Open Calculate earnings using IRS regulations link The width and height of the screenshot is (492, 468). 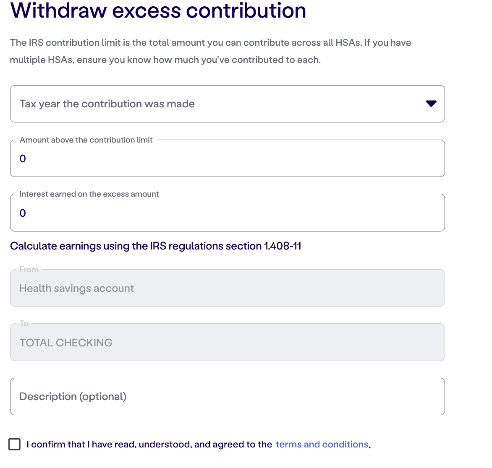156,246
